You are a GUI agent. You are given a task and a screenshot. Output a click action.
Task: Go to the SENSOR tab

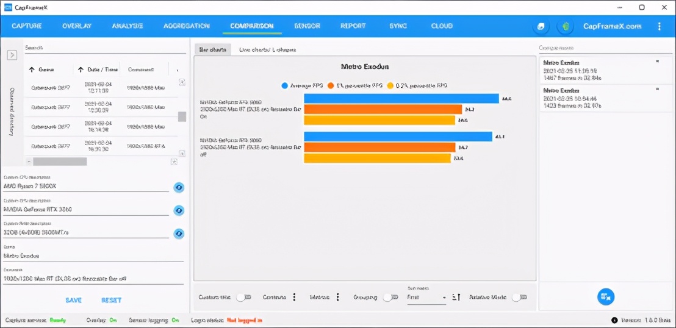307,26
